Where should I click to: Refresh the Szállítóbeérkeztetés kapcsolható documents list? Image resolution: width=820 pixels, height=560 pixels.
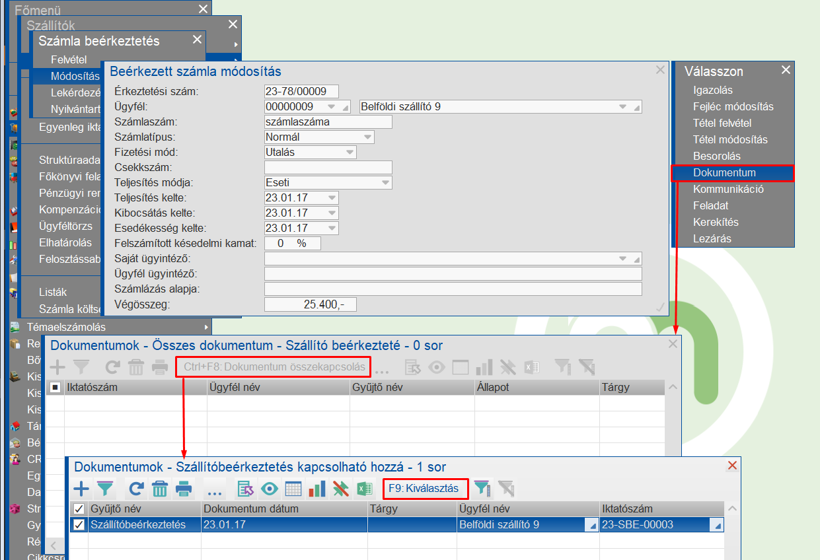tap(136, 489)
